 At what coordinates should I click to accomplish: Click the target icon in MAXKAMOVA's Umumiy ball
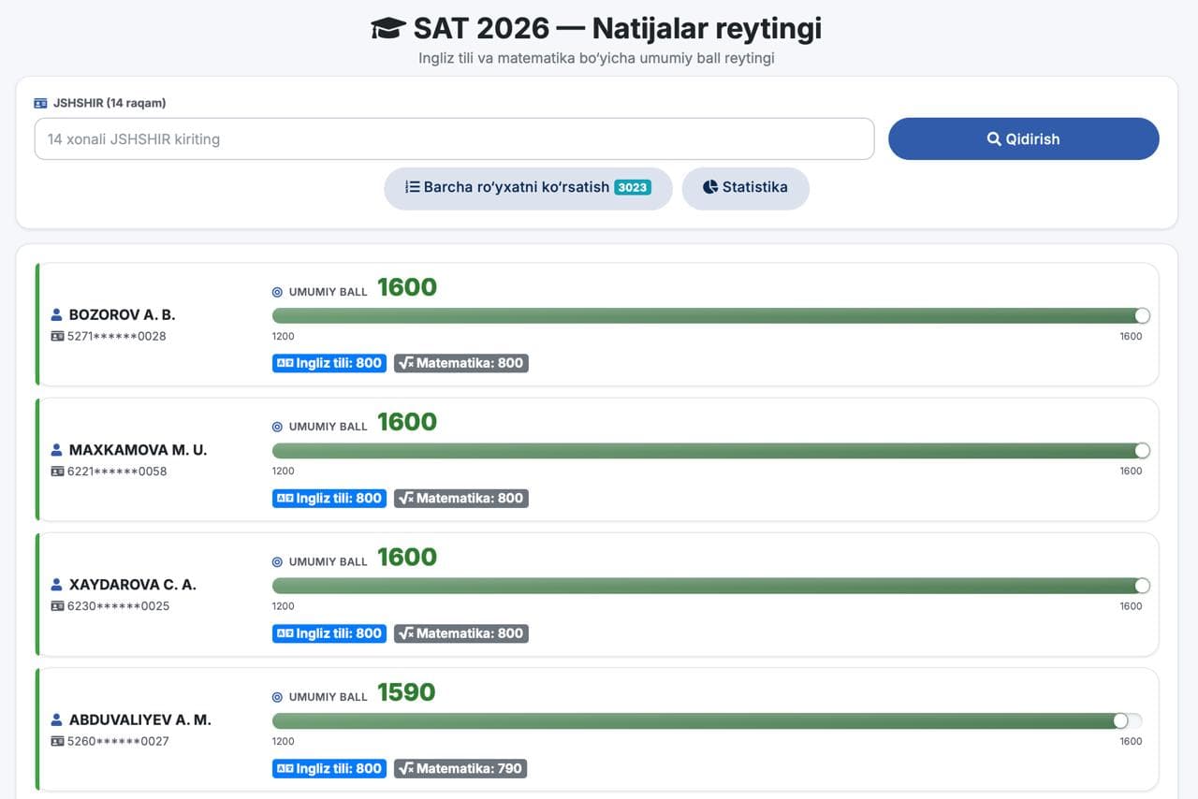[277, 427]
